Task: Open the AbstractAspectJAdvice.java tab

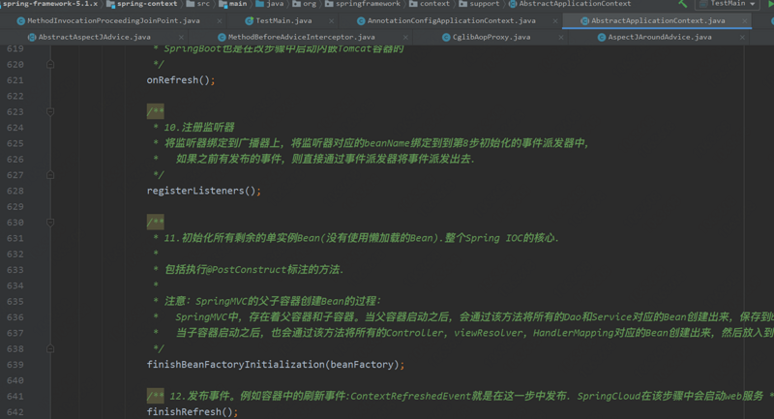Action: pyautogui.click(x=94, y=37)
